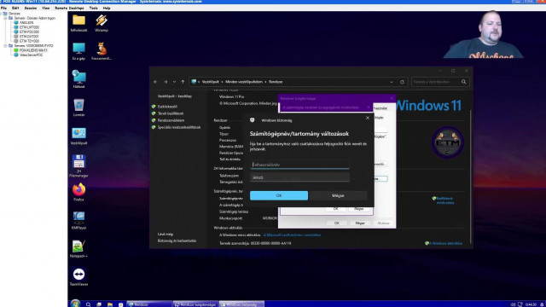546x307 pixels.
Task: Open Vezérlőpult kezdőlap link
Action: pos(174,96)
